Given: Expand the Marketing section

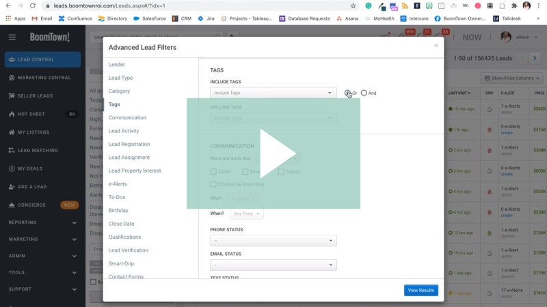Looking at the screenshot, I should click(42, 239).
